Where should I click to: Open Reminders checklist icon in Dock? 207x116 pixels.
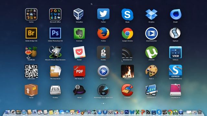tap(45, 112)
